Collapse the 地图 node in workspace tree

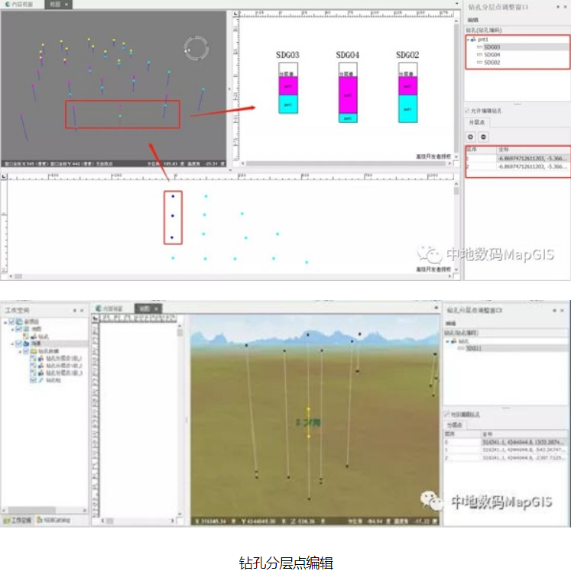[x=12, y=329]
